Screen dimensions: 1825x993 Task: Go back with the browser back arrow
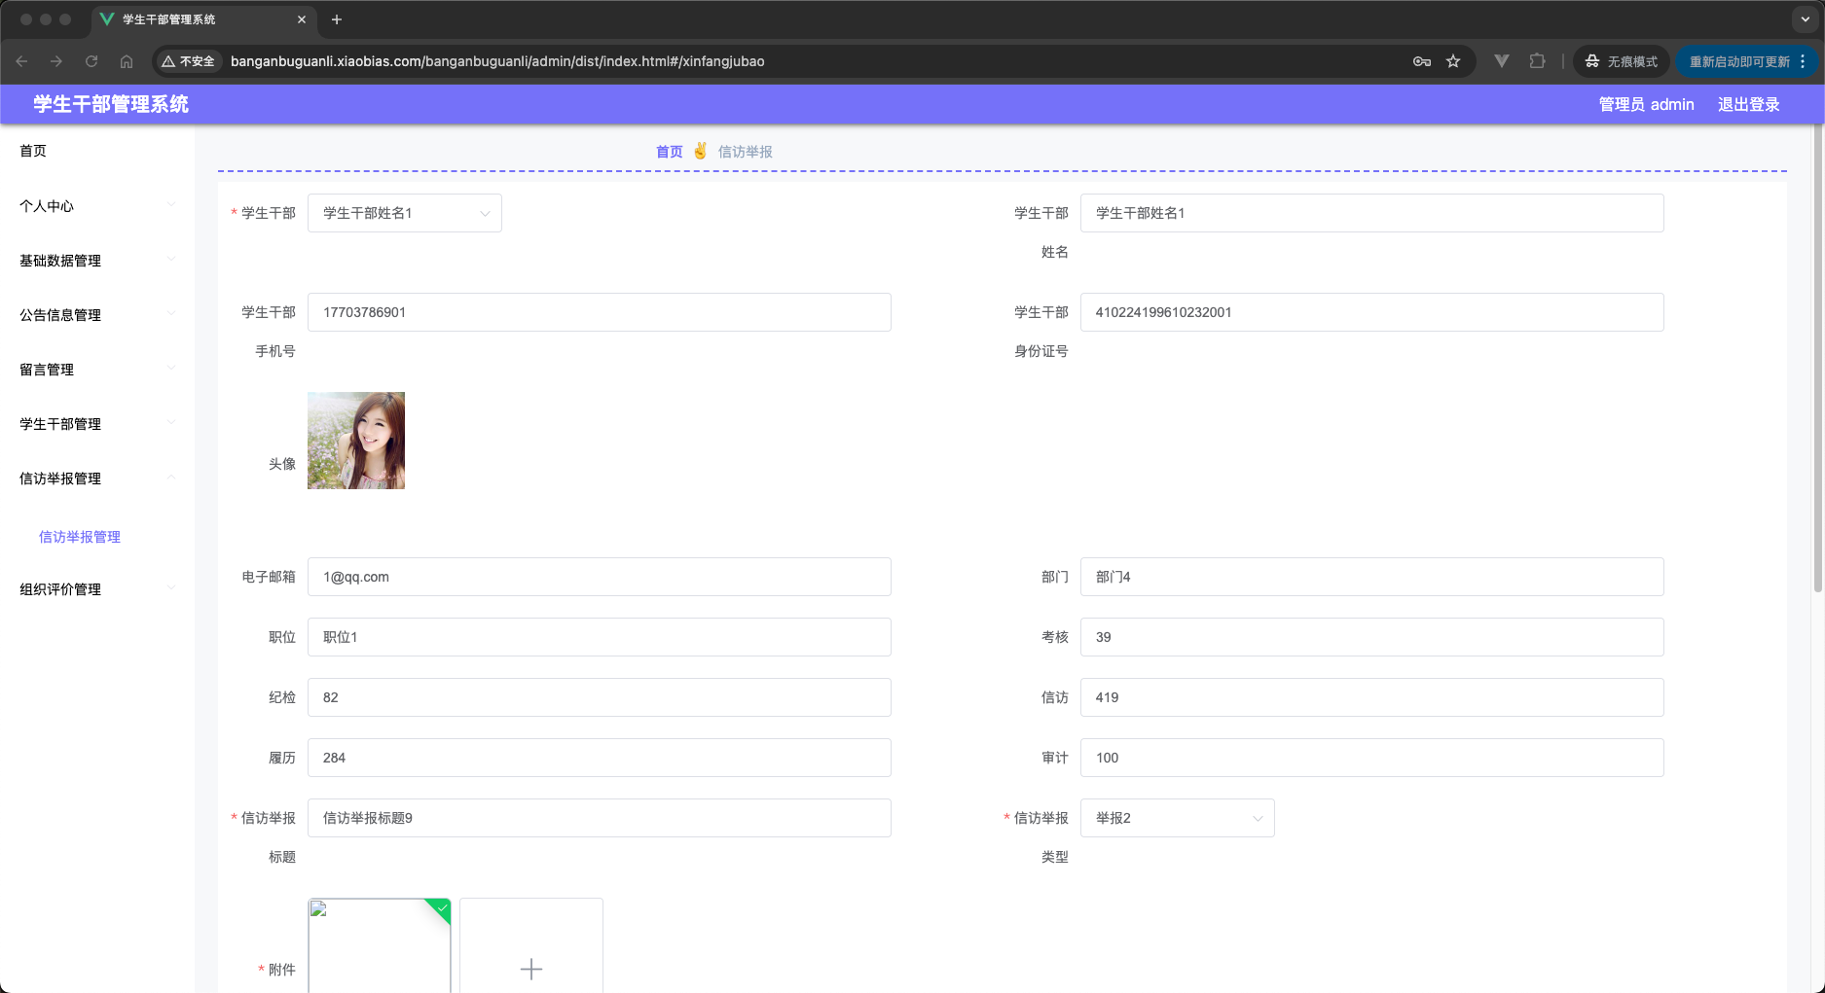[x=21, y=61]
